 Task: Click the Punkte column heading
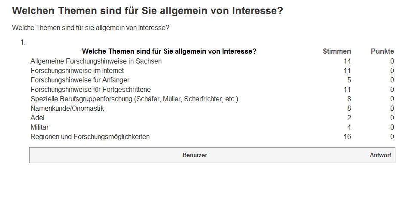click(382, 51)
